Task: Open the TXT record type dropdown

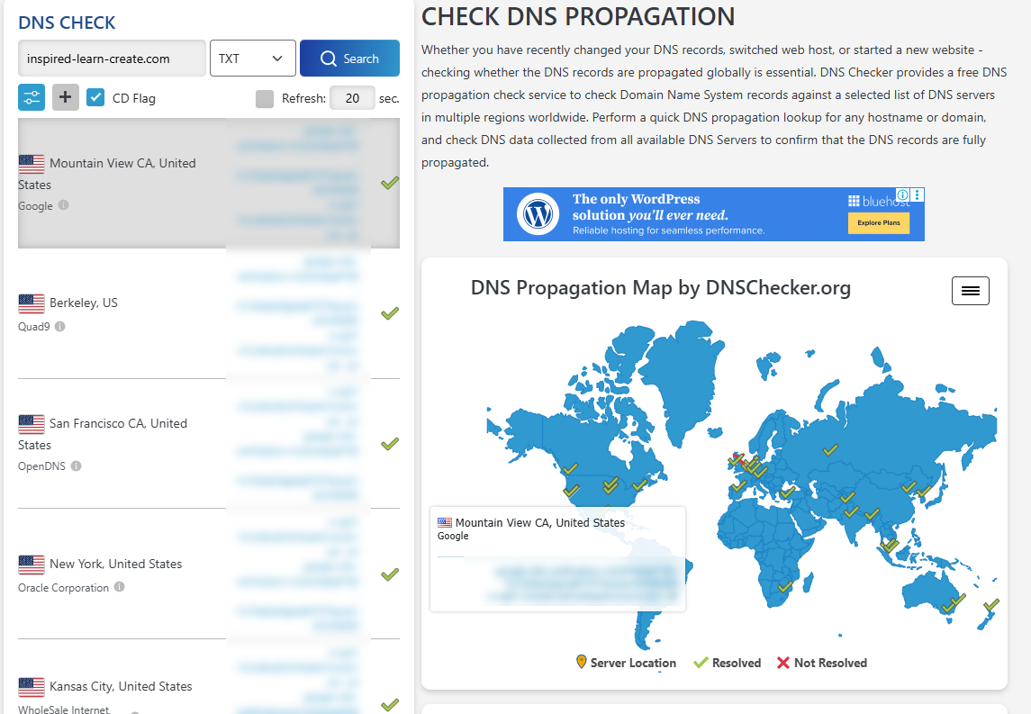Action: pyautogui.click(x=252, y=59)
